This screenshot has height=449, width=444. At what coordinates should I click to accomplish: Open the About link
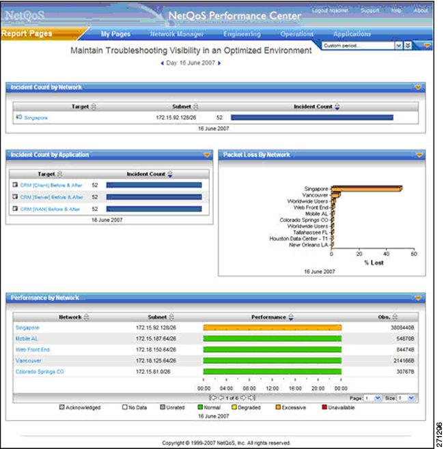tap(421, 10)
